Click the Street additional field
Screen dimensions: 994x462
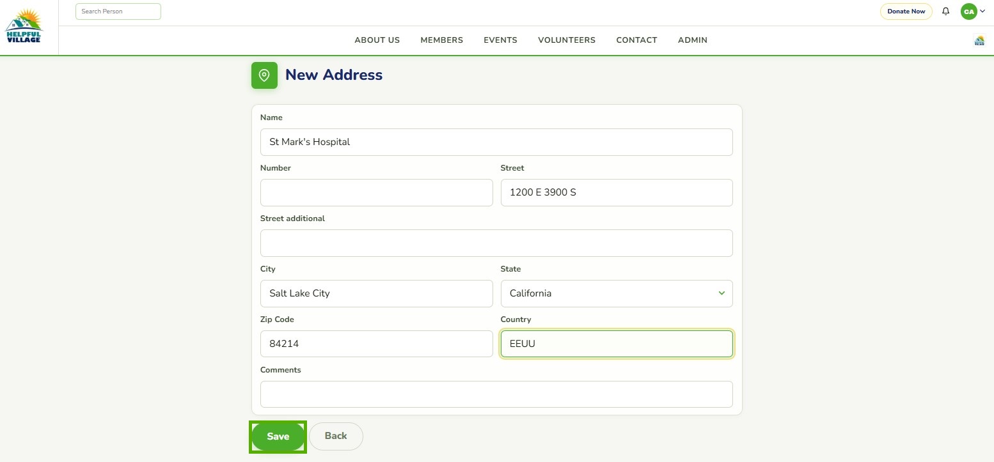click(x=496, y=243)
